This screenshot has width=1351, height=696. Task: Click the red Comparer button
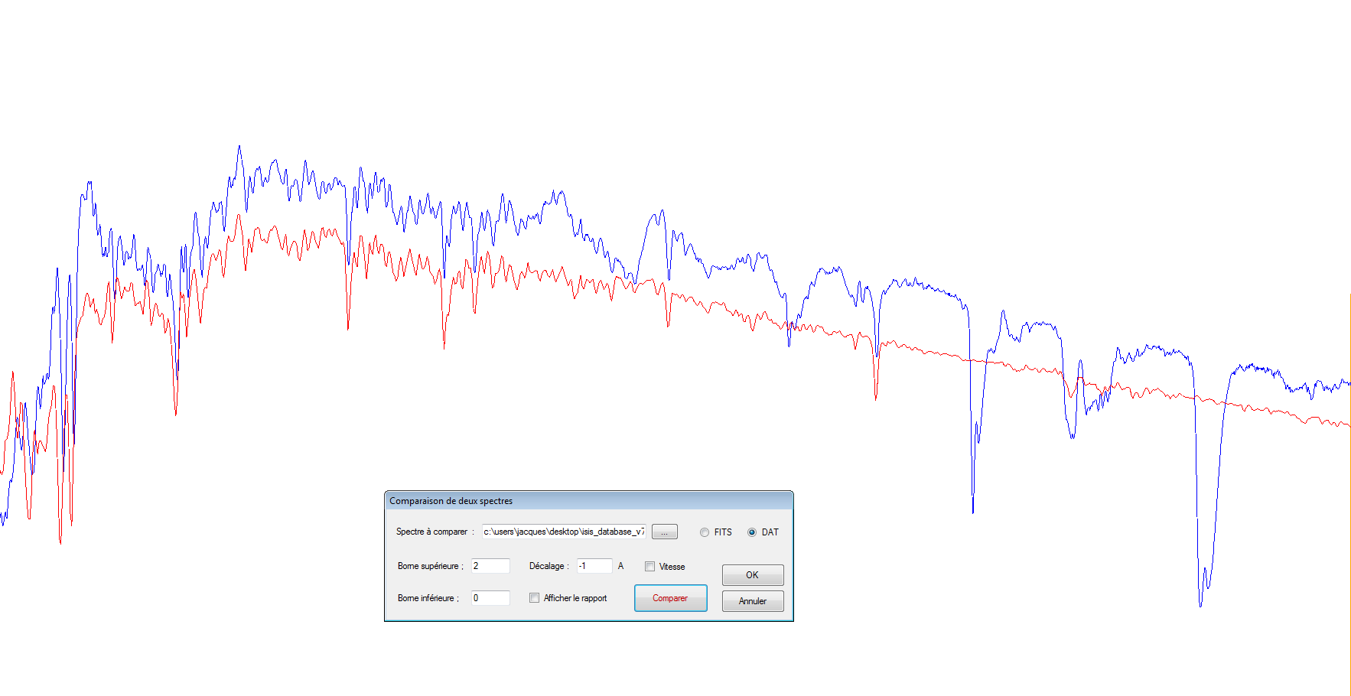pos(670,598)
